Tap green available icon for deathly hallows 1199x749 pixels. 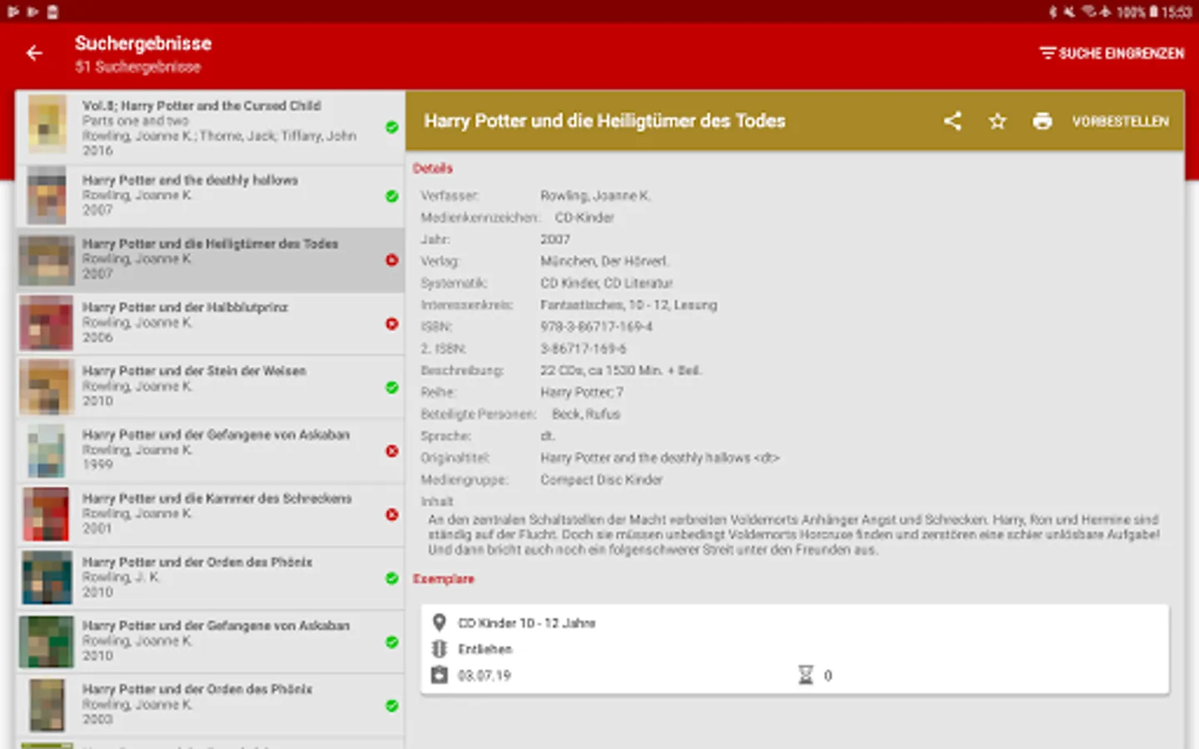392,196
